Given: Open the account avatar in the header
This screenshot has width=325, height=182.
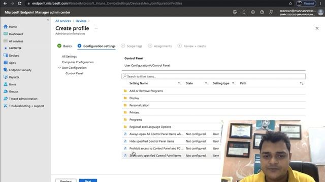Looking at the screenshot, I should click(x=320, y=12).
